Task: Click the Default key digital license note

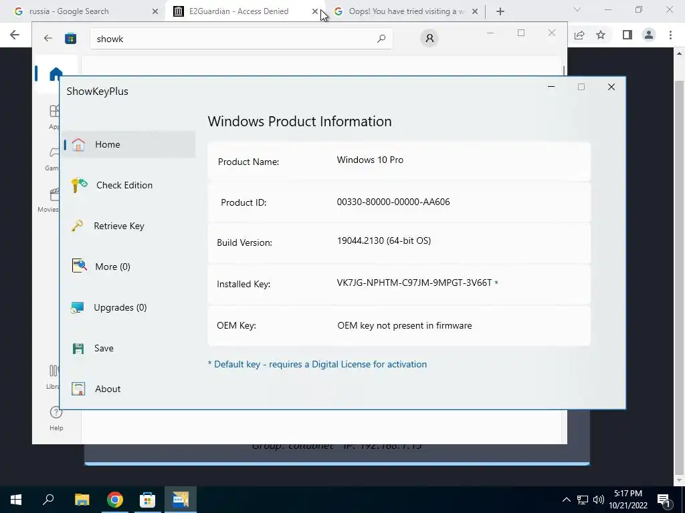Action: (317, 364)
